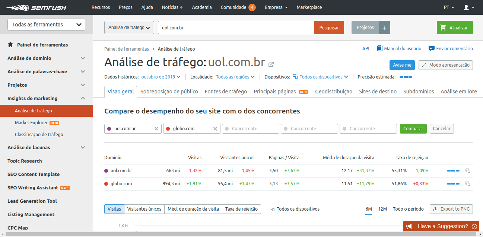Screen dimensions: 483x237
Task: Close the Have a Suggestion widget
Action: (474, 226)
